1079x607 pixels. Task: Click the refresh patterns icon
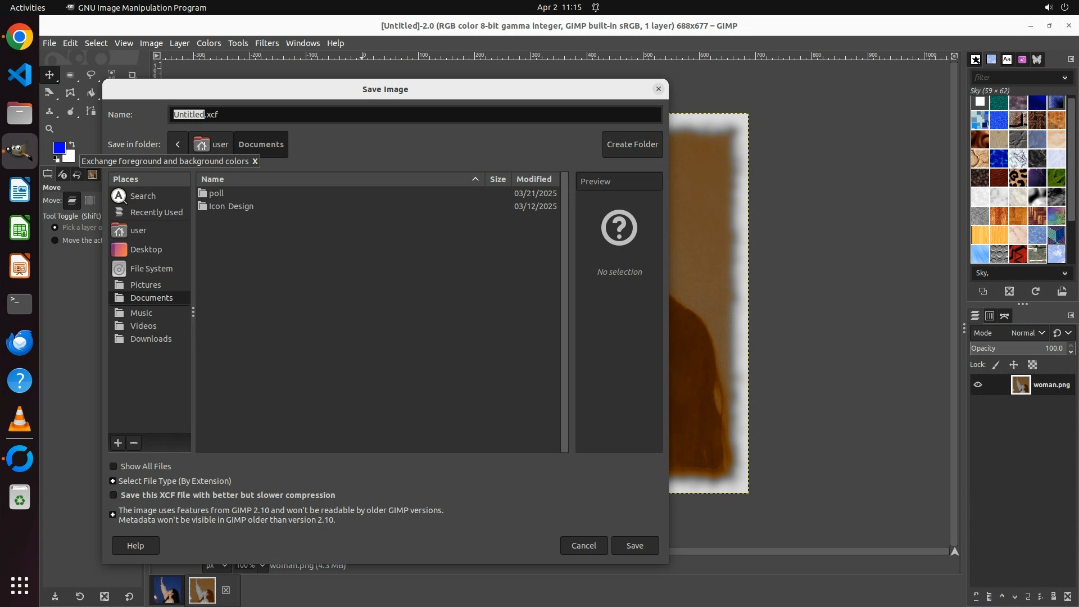click(1035, 291)
